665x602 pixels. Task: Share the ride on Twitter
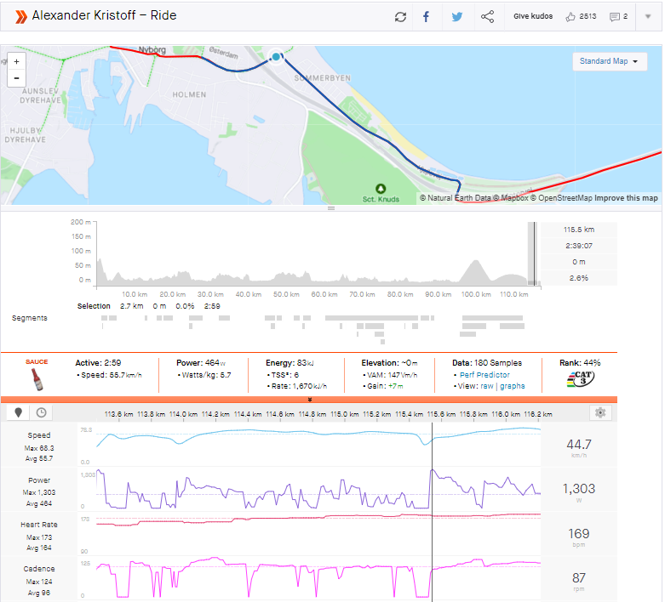tap(457, 17)
